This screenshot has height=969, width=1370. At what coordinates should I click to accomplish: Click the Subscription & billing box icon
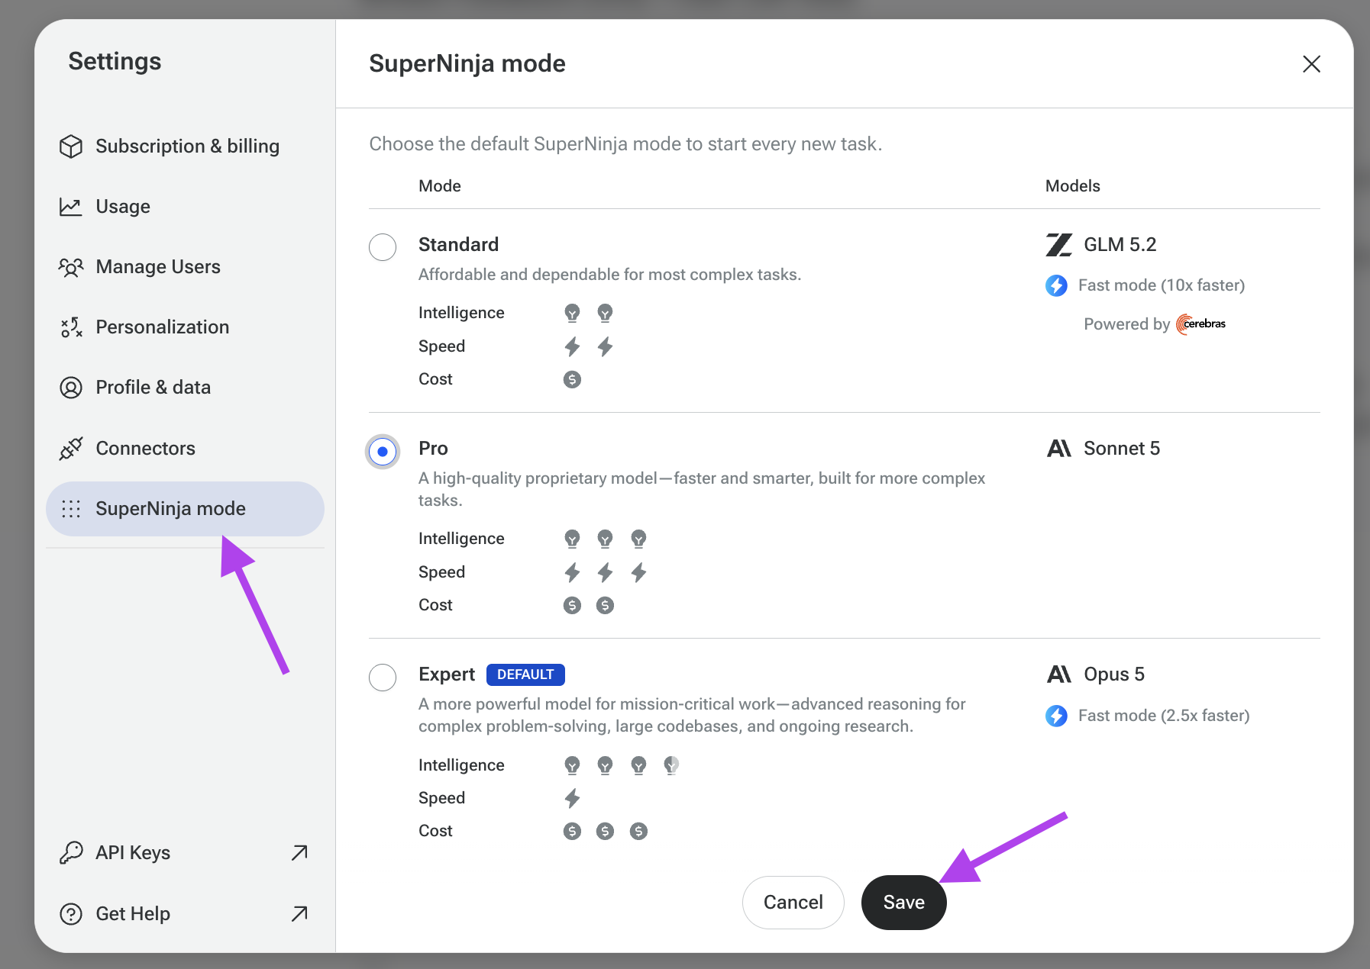tap(71, 146)
